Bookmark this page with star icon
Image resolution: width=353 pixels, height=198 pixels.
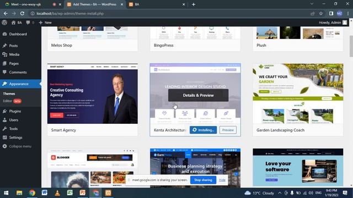(x=321, y=13)
